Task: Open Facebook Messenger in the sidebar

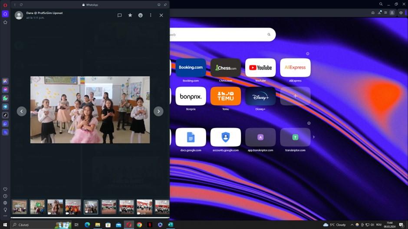Action: pos(5,90)
